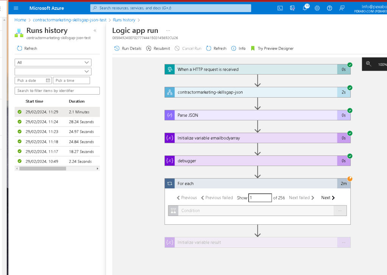Click Next failed in For each
This screenshot has height=275, width=387.
[302, 198]
